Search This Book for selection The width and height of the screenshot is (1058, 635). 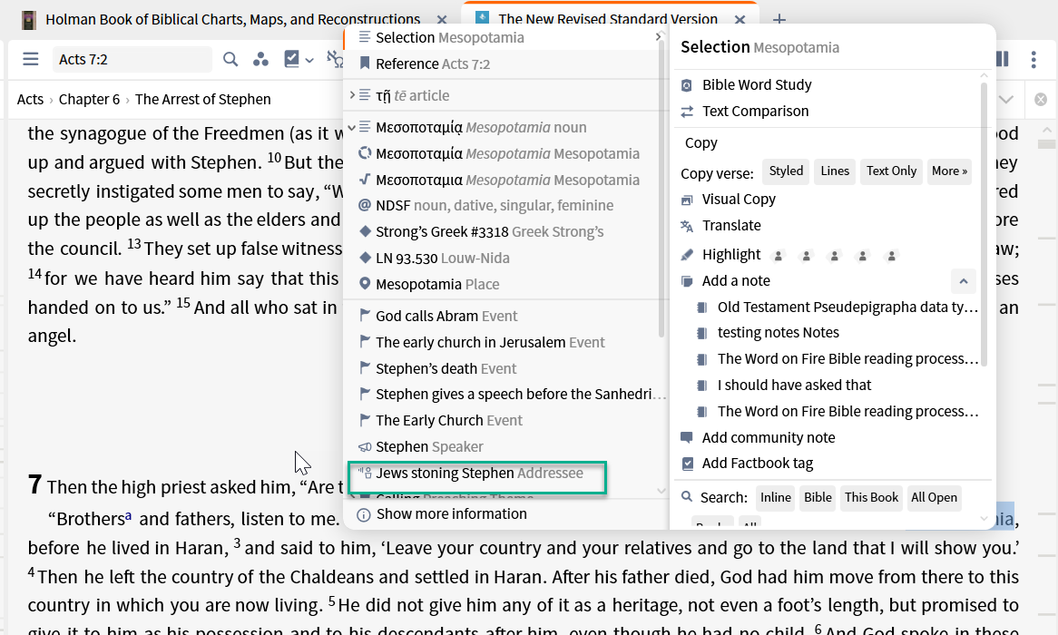(x=871, y=497)
